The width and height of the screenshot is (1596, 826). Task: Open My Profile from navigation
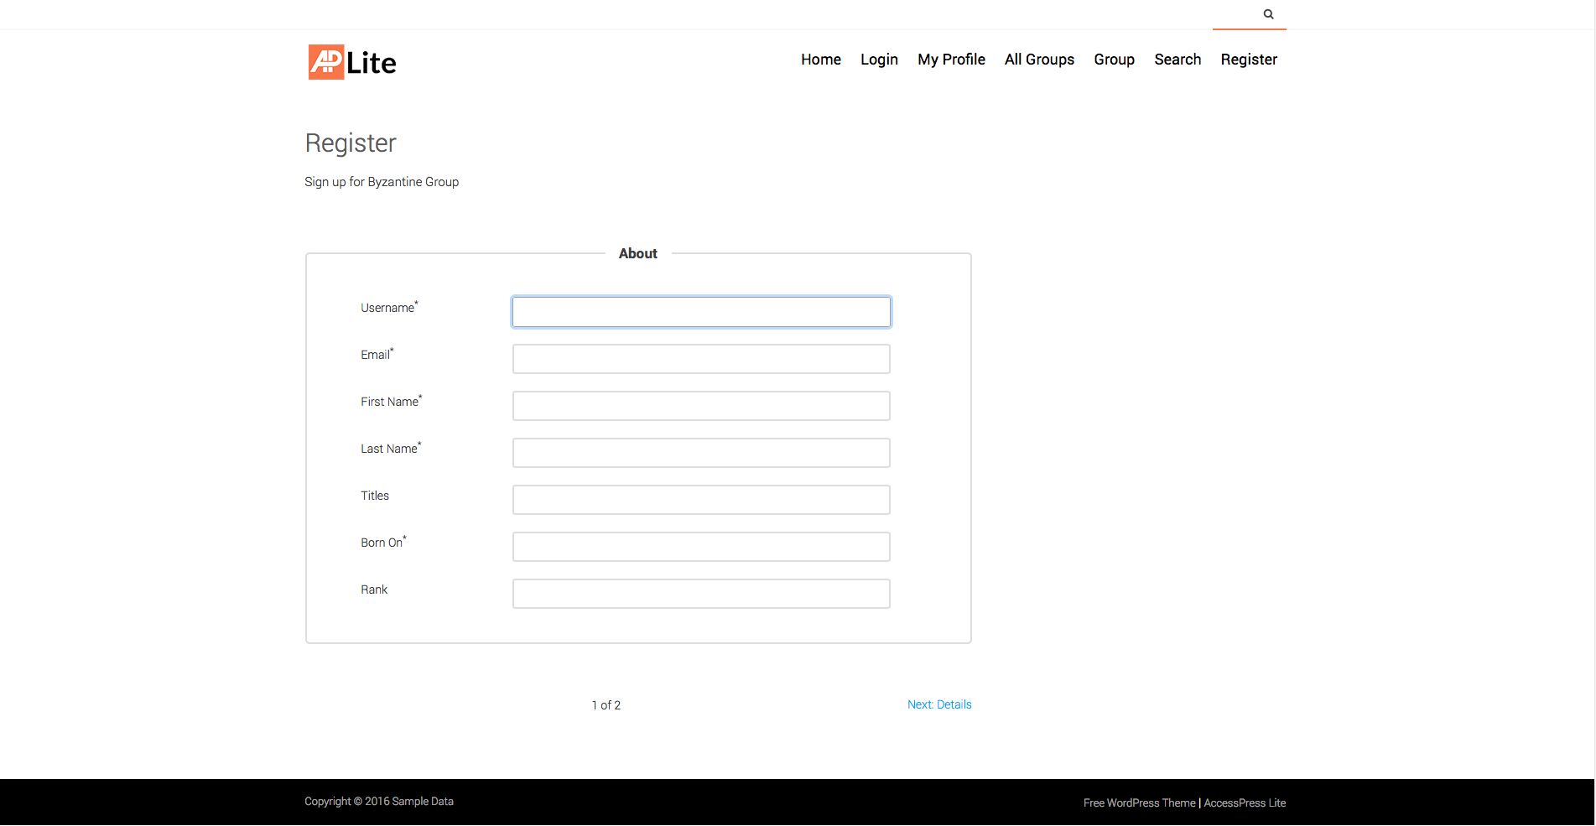coord(951,60)
